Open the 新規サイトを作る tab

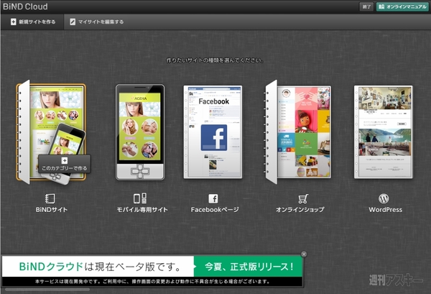coord(32,22)
